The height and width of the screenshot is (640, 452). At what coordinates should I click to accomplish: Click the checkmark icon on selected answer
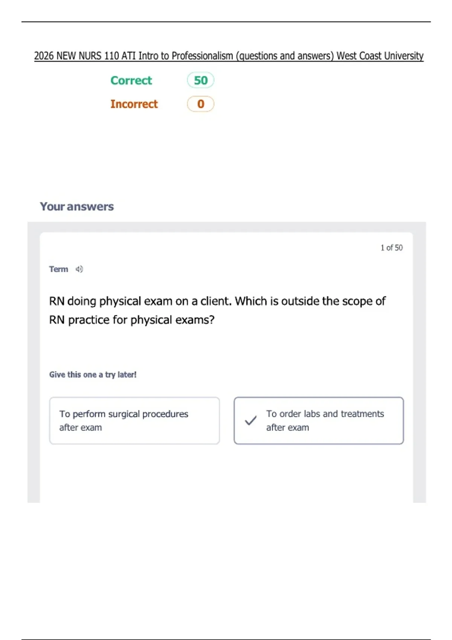pos(251,421)
